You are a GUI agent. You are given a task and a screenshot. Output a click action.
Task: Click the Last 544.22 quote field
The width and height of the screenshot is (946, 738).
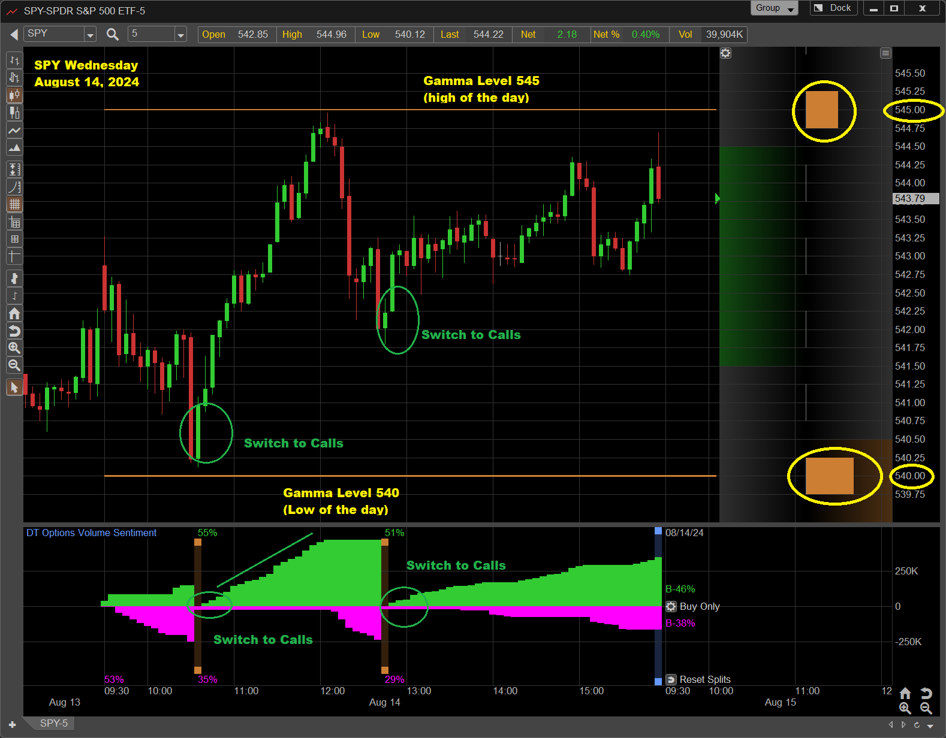472,35
